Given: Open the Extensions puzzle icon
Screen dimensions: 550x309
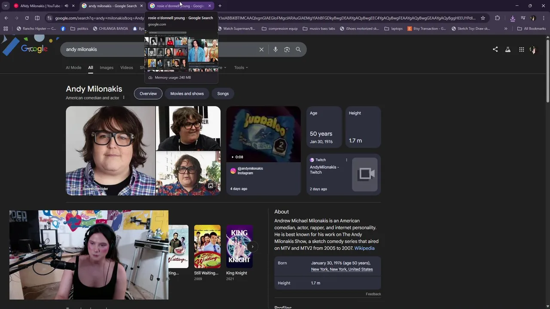Looking at the screenshot, I should tap(498, 18).
